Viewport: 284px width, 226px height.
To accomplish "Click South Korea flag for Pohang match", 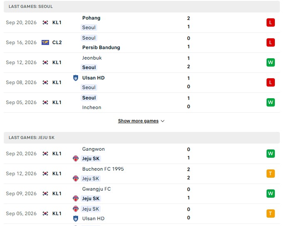I will click(45, 22).
